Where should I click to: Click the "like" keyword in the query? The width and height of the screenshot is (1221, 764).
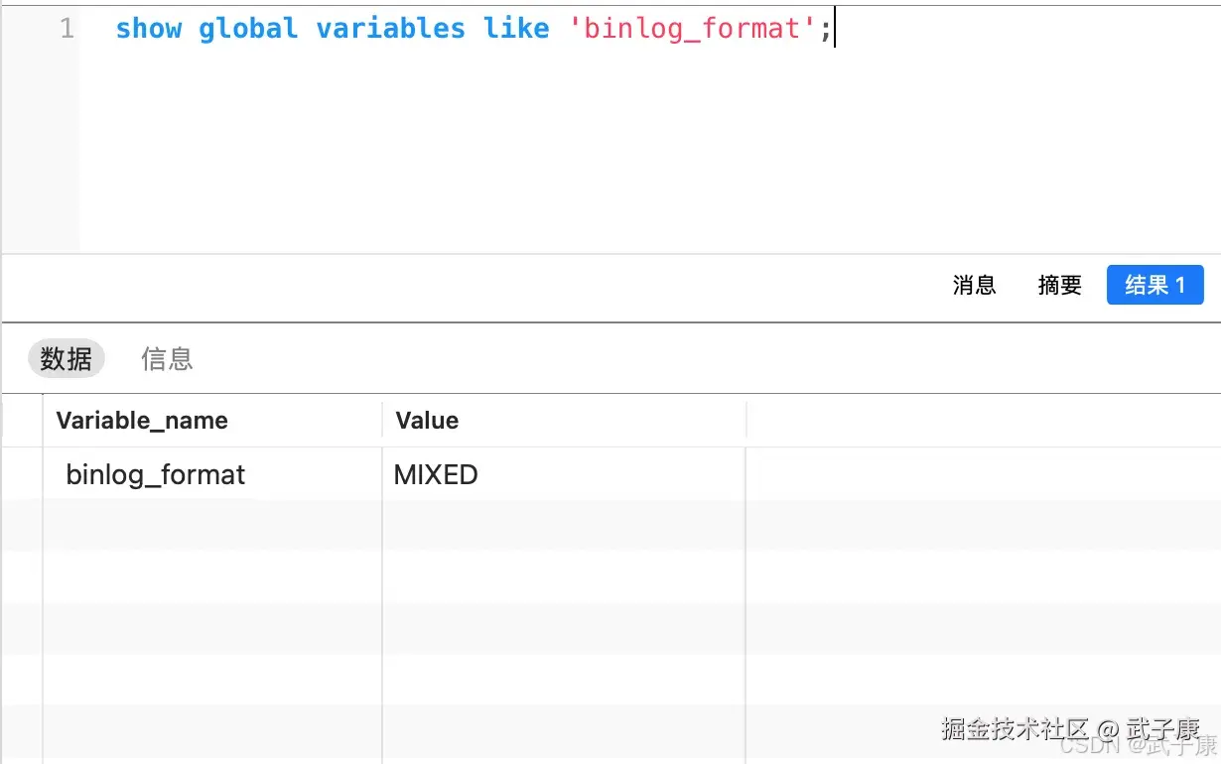(516, 29)
